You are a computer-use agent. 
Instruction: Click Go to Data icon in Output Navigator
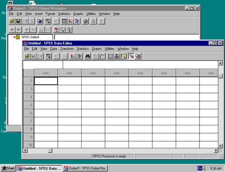coord(64,21)
